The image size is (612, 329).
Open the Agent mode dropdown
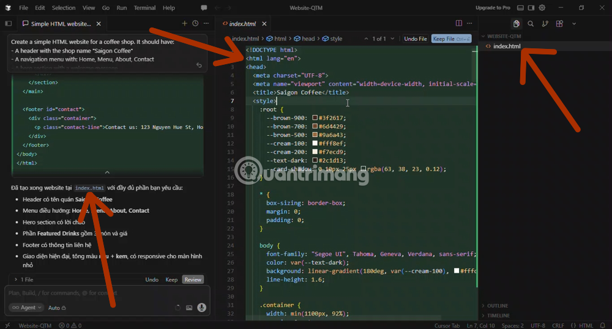pyautogui.click(x=26, y=308)
